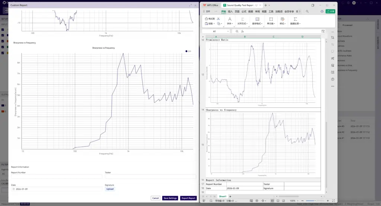Click the Report Number input field
The image size is (381, 206).
tap(56, 177)
